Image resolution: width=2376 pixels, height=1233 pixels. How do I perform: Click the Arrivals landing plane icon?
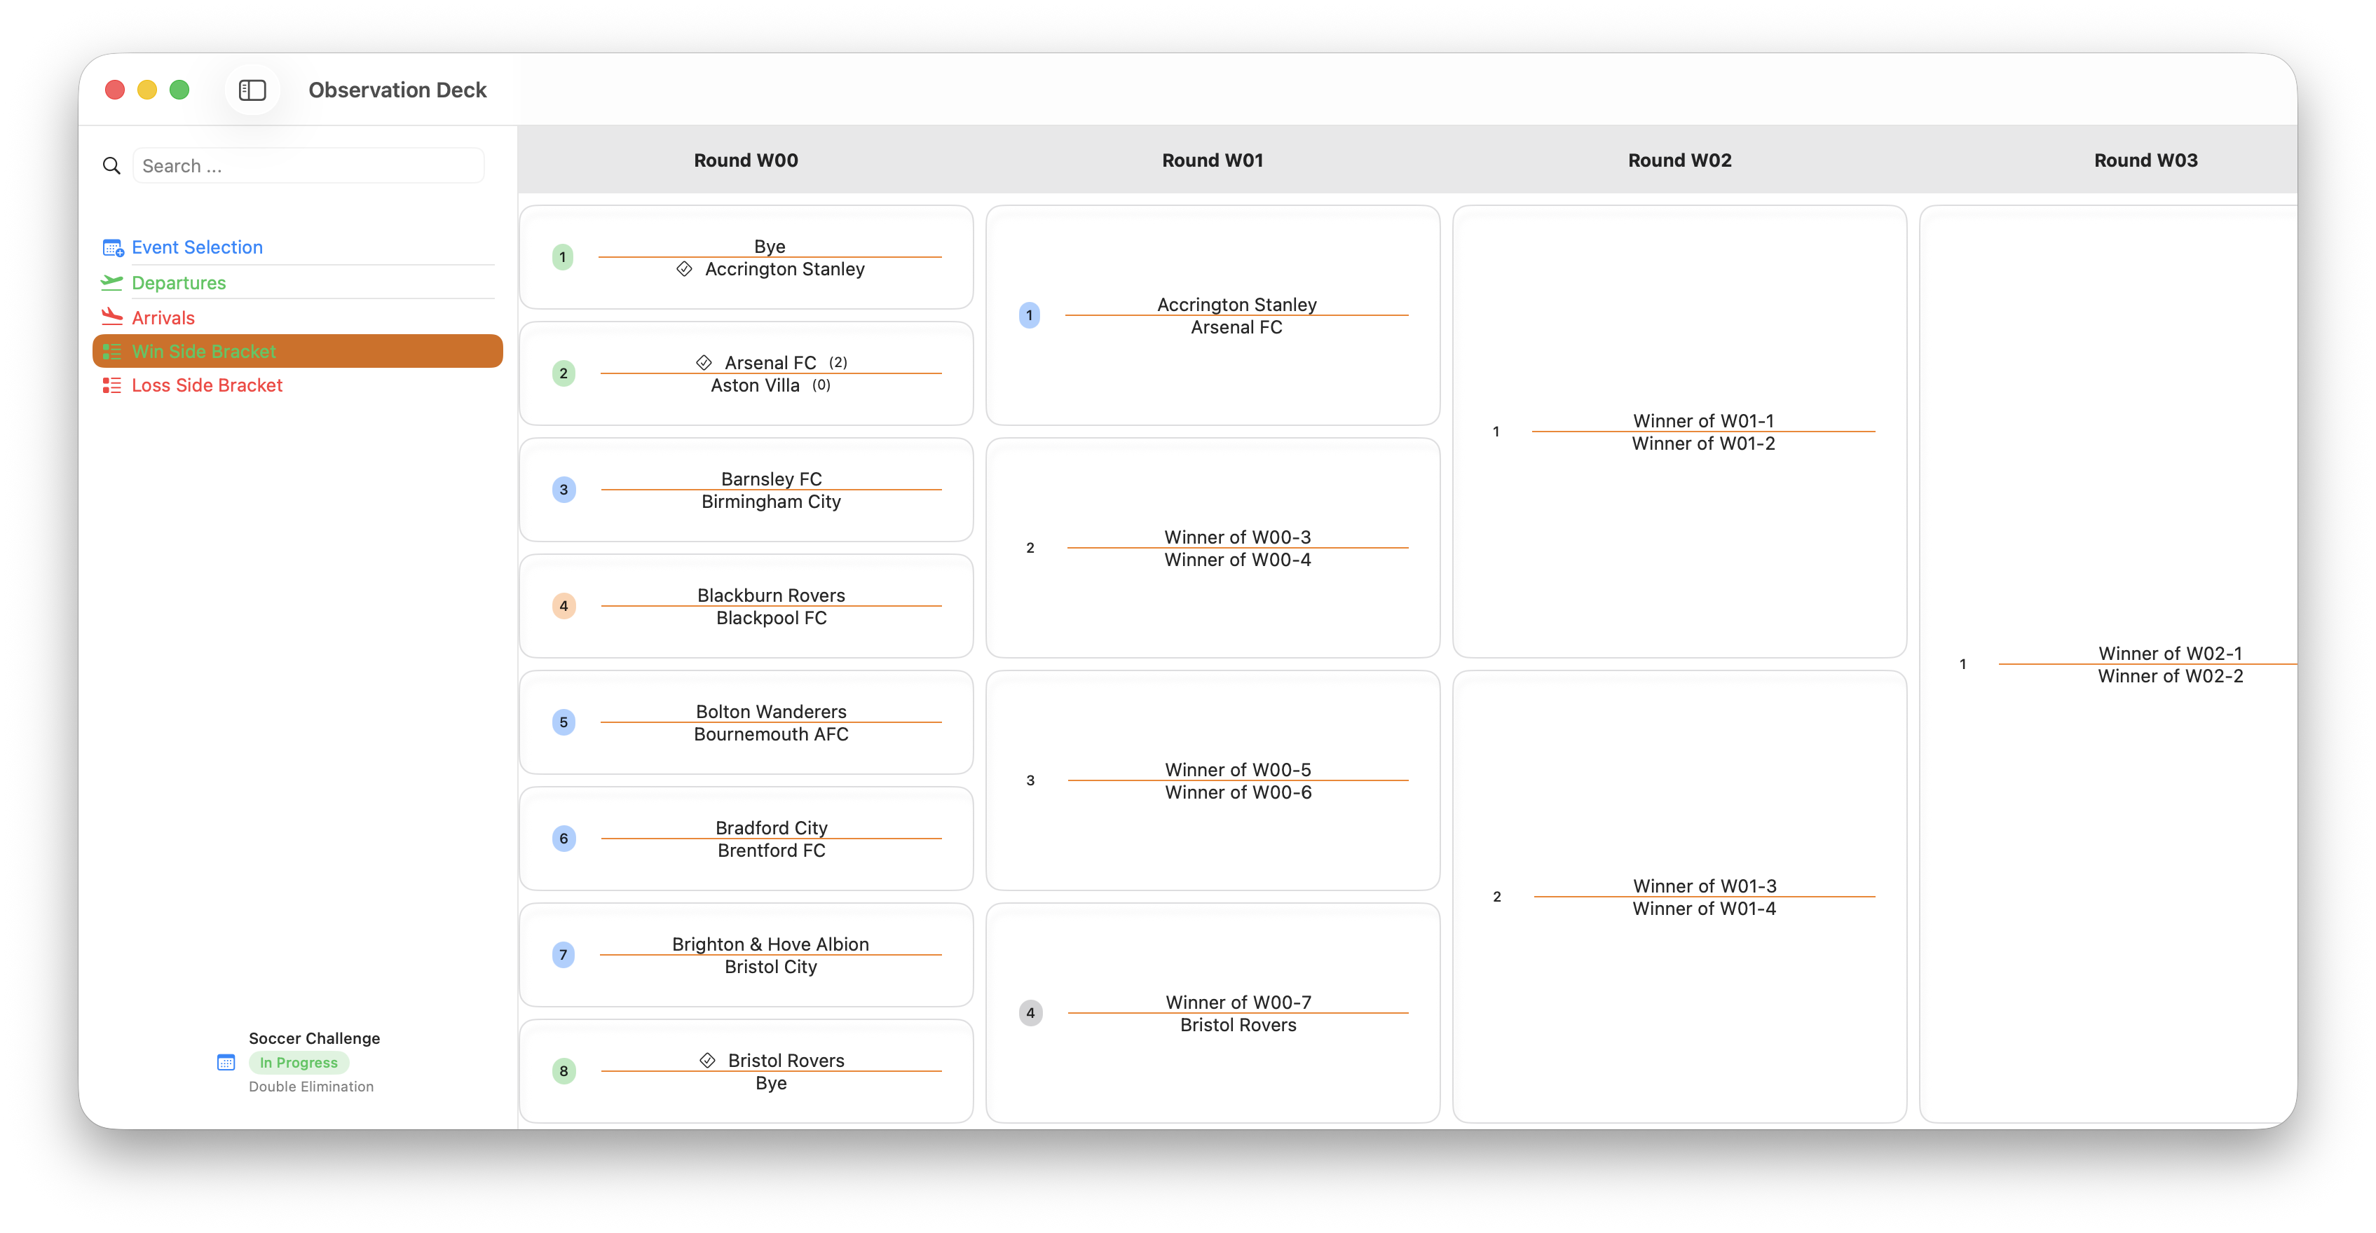click(x=111, y=317)
